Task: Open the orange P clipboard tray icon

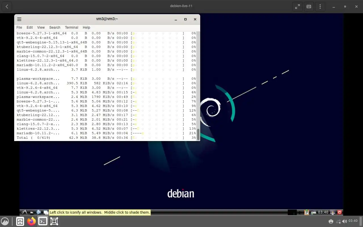Action: pos(307,212)
